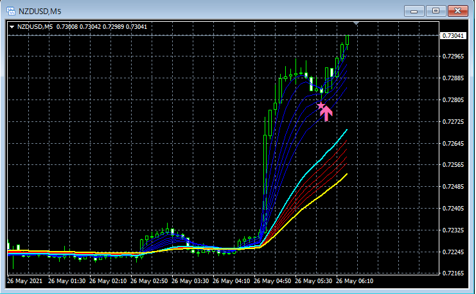Viewport: 476px width, 294px height.
Task: Click the 26 May 05:30 time label
Action: [x=313, y=281]
